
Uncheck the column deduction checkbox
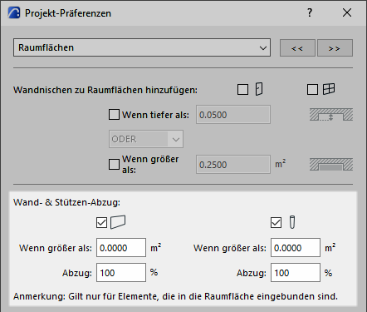[x=276, y=222]
